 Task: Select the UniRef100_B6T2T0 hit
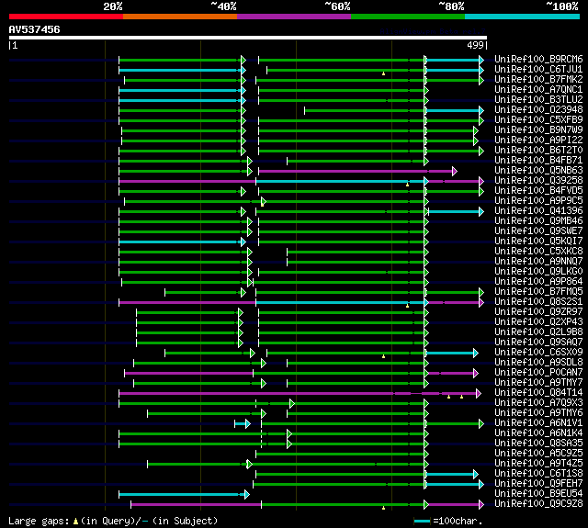tap(538, 151)
